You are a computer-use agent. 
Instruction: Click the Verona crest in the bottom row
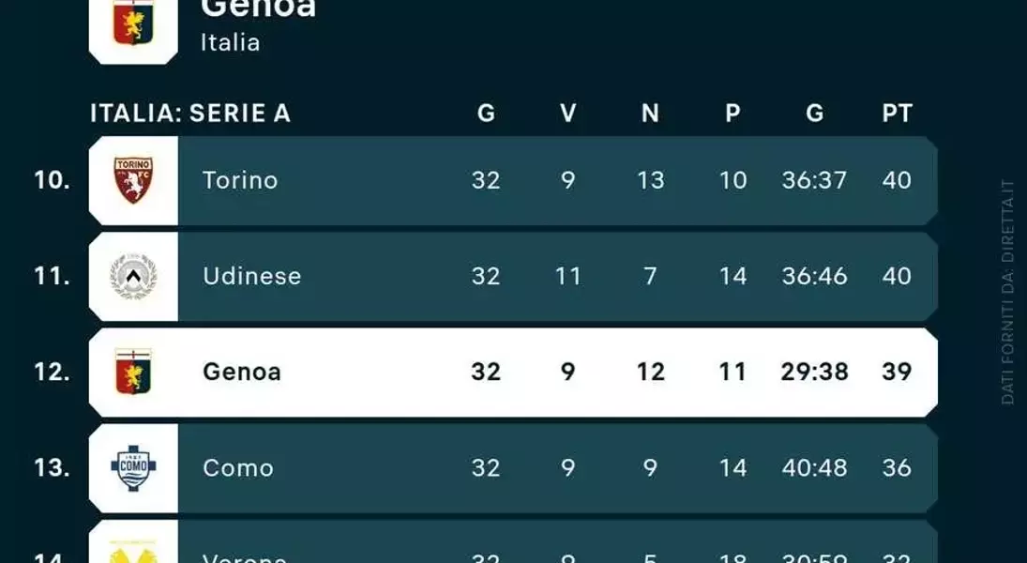pos(133,552)
